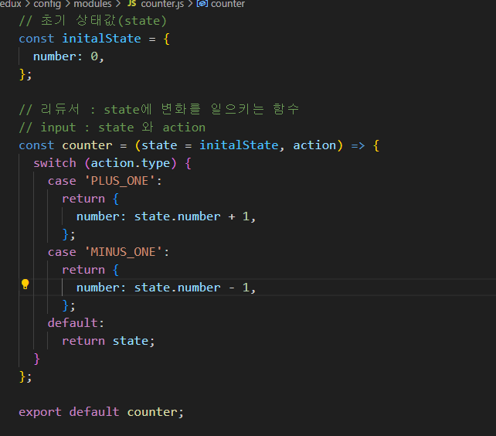Click 'return' under the PLUS_ONE case
The width and height of the screenshot is (496, 436).
83,199
